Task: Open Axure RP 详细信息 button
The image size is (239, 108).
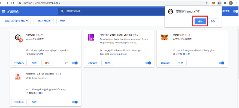Action: (92, 63)
